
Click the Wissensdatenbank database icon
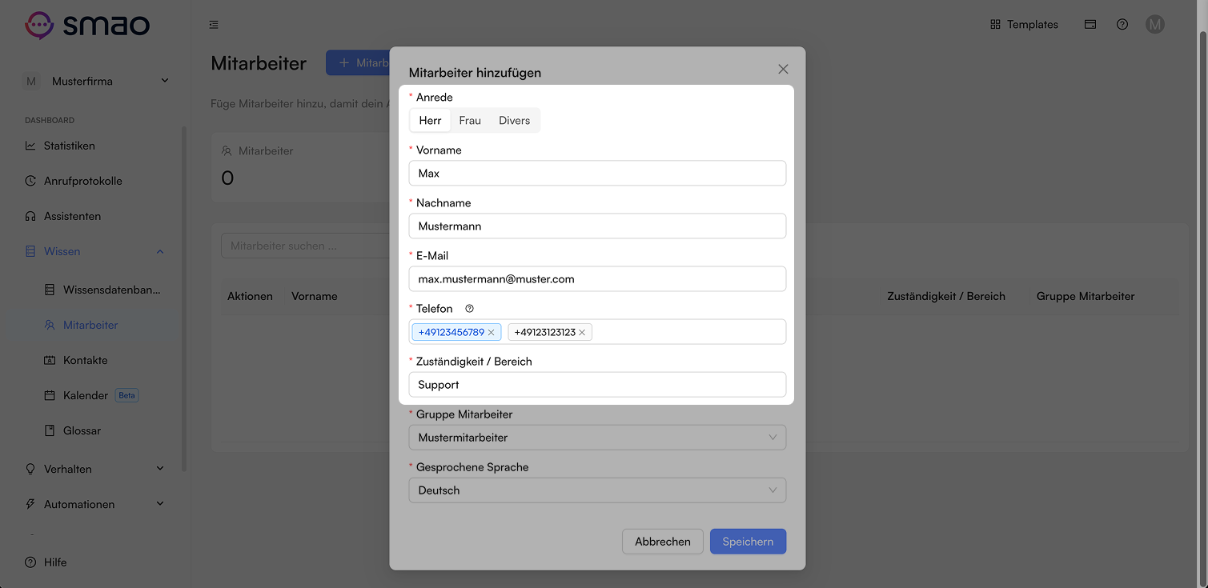50,290
